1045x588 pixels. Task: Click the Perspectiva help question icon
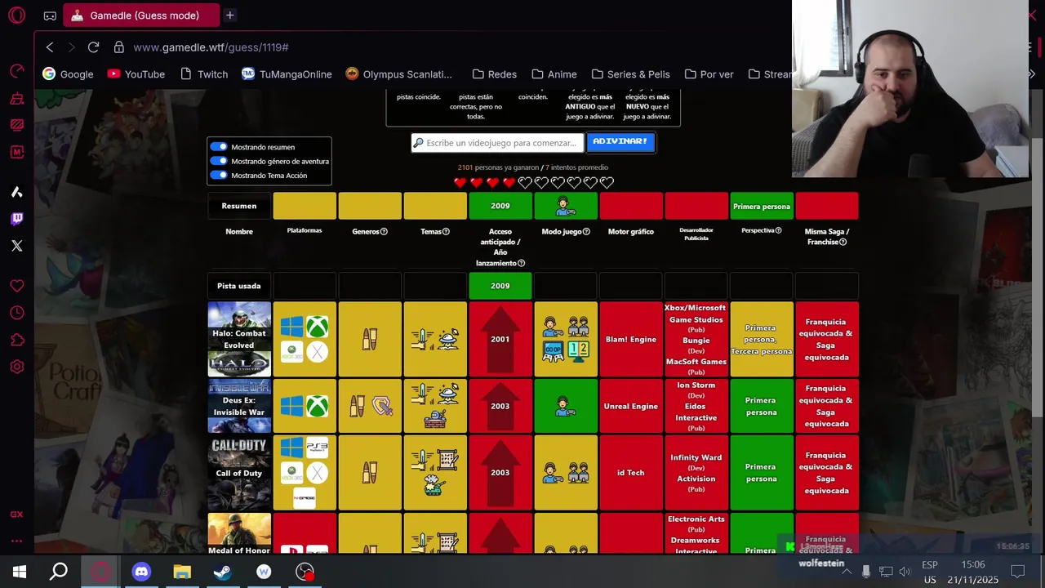click(778, 230)
